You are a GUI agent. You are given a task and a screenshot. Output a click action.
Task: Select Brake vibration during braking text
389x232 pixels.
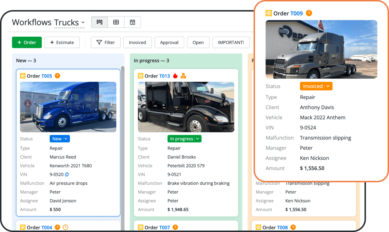[198, 183]
